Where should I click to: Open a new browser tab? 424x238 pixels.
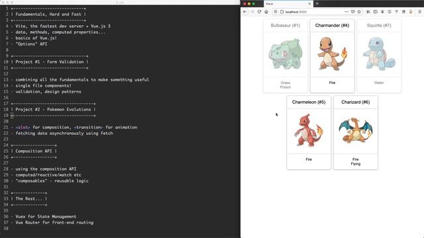(317, 4)
